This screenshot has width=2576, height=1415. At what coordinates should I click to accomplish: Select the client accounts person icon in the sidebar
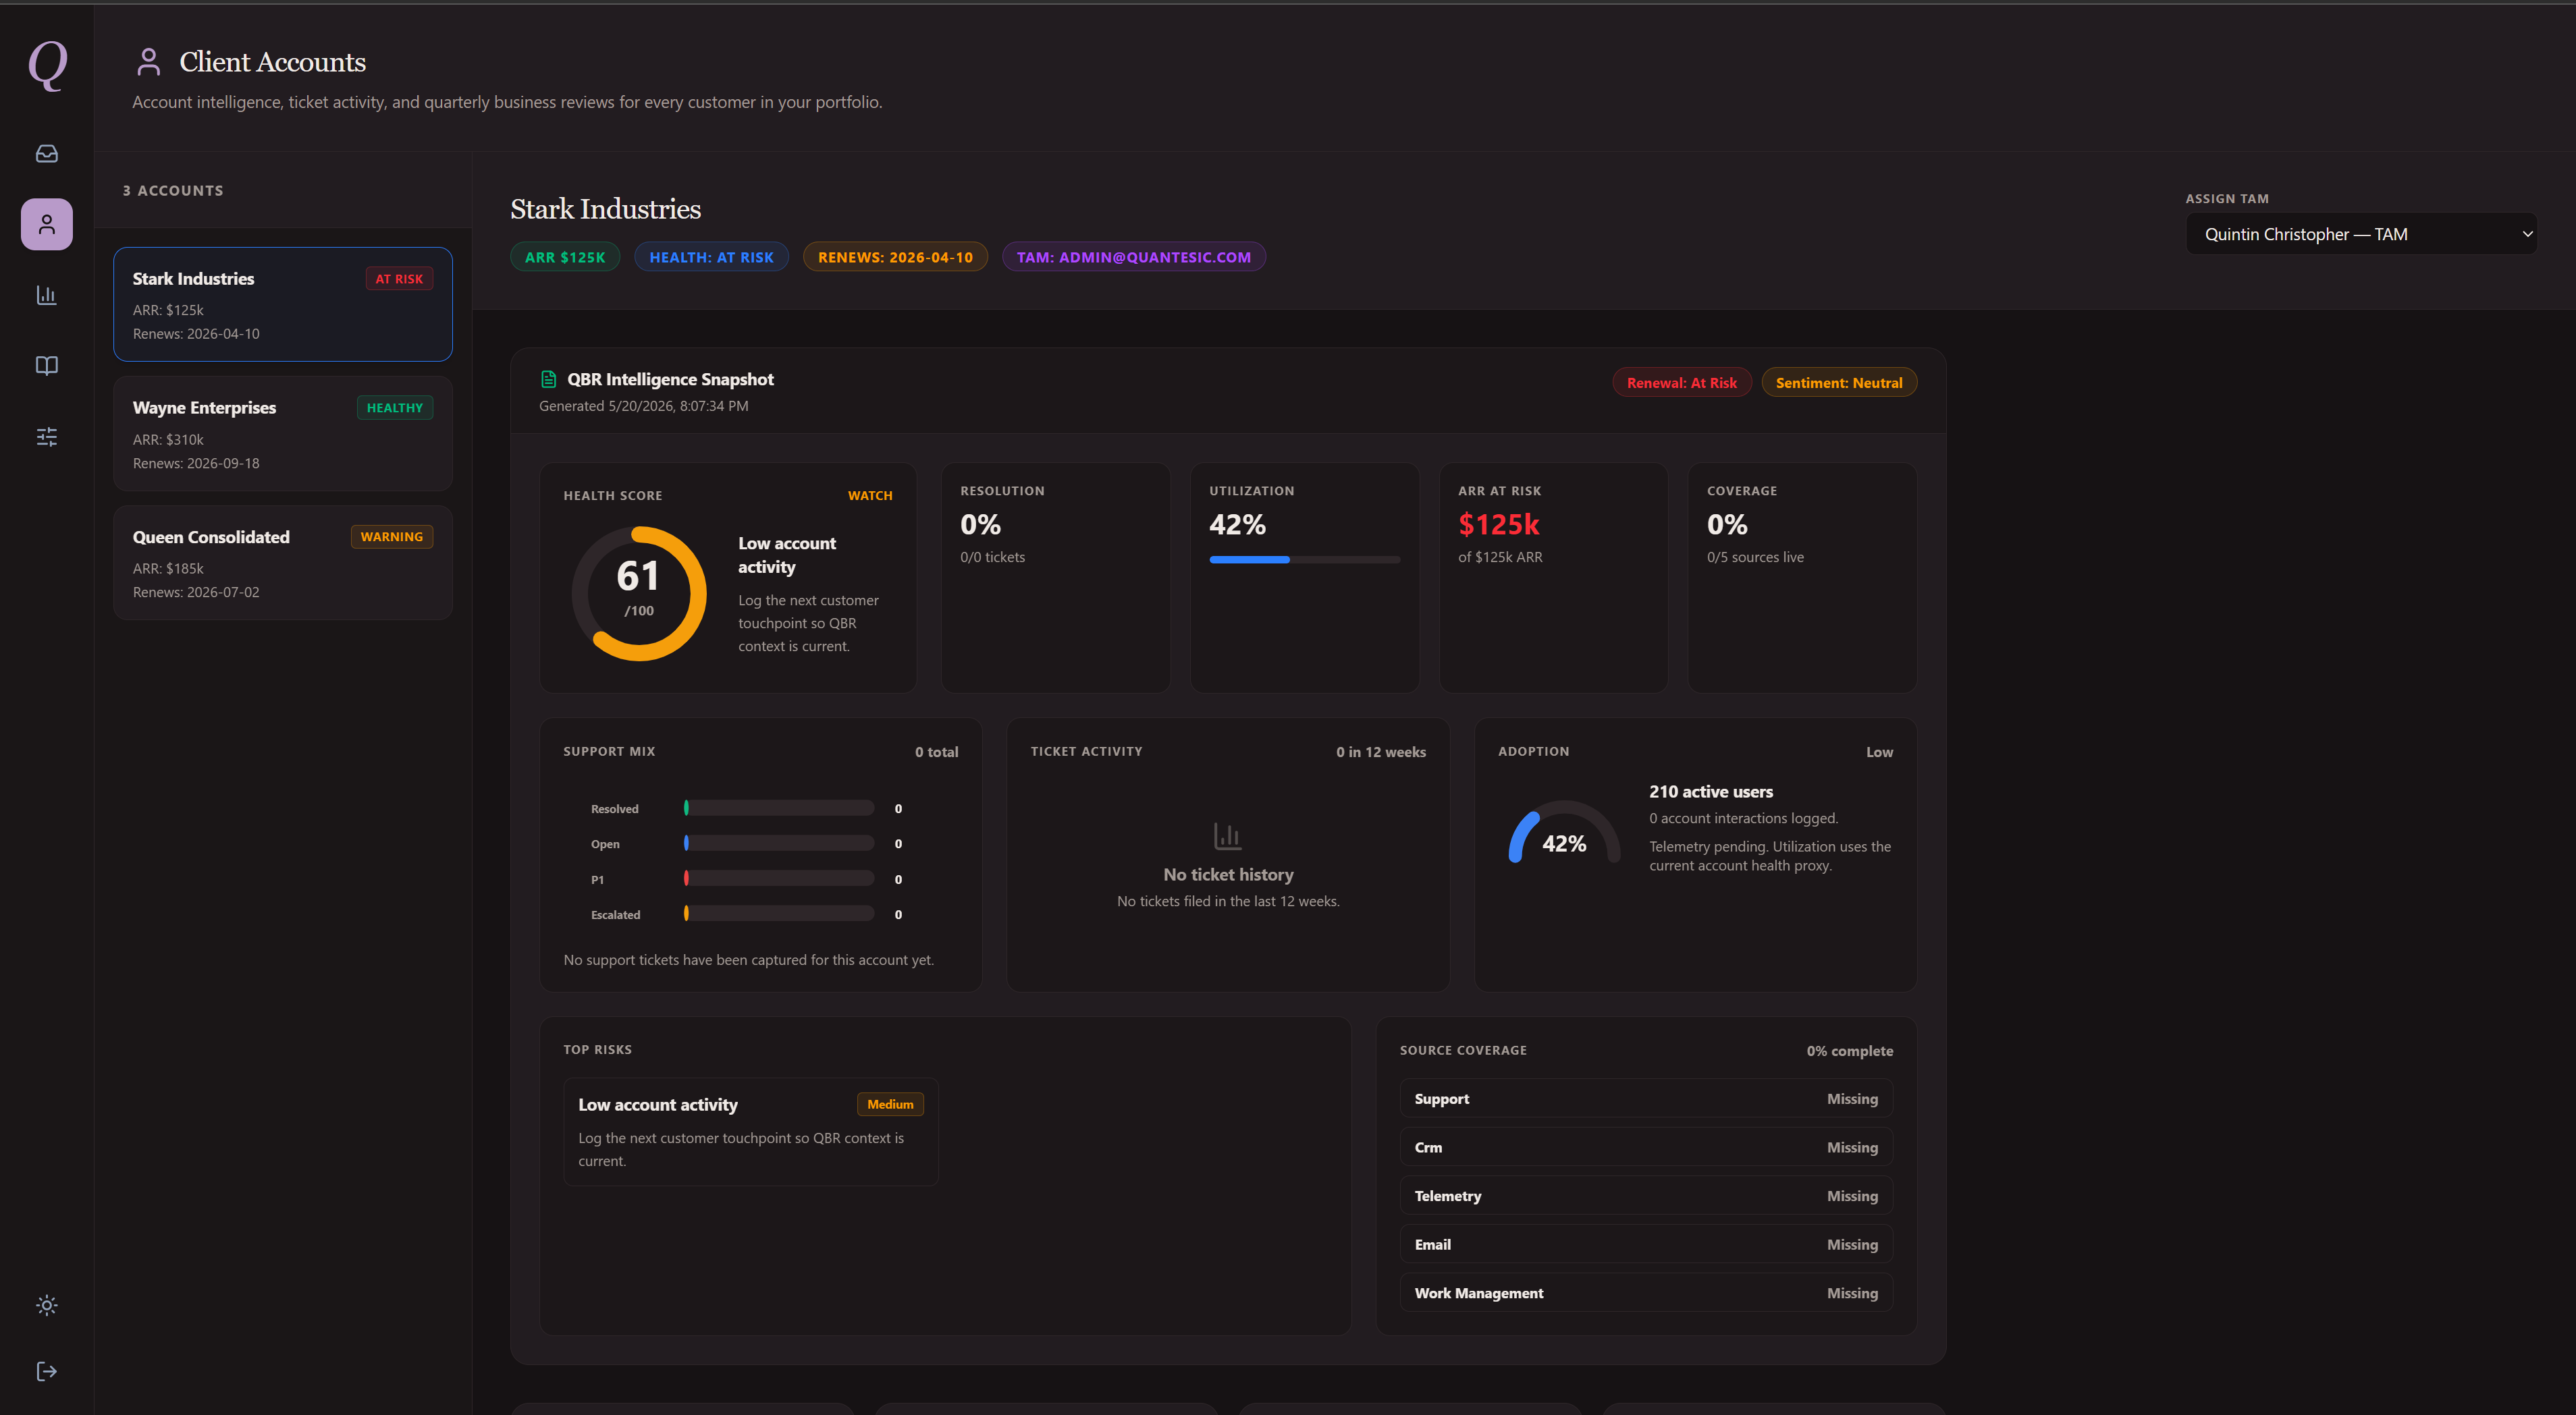47,224
